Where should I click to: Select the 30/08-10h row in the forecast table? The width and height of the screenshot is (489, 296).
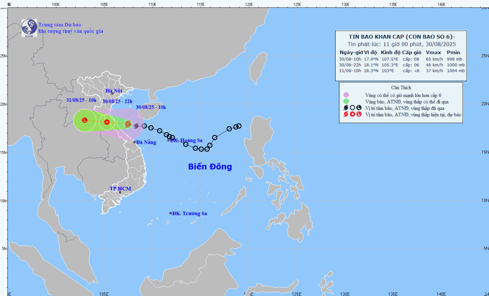(402, 59)
